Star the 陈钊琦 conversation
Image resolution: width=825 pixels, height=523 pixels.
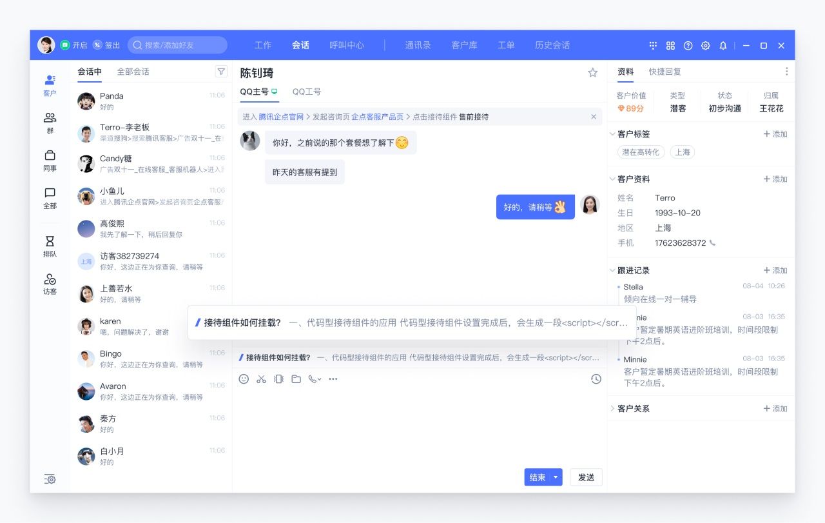(593, 73)
